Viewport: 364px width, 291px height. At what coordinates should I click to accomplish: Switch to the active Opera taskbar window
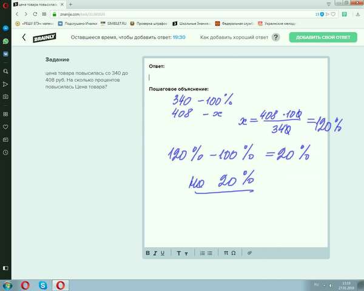[60, 285]
